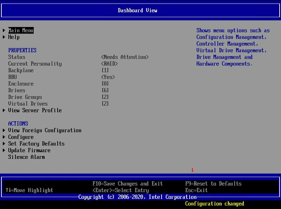
Task: Select the Enclosure [0] property
Action: tap(104, 83)
